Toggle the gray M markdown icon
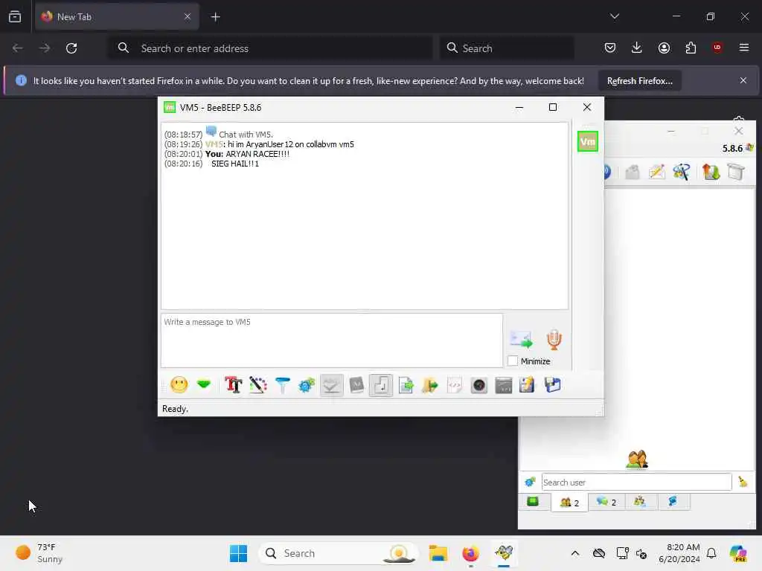The height and width of the screenshot is (571, 762). tap(356, 385)
